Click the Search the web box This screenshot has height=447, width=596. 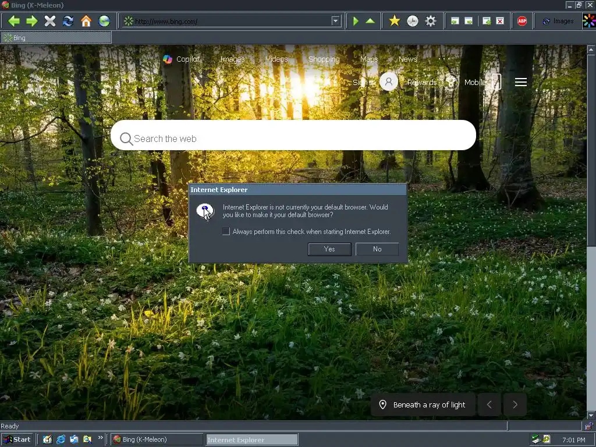pos(293,135)
